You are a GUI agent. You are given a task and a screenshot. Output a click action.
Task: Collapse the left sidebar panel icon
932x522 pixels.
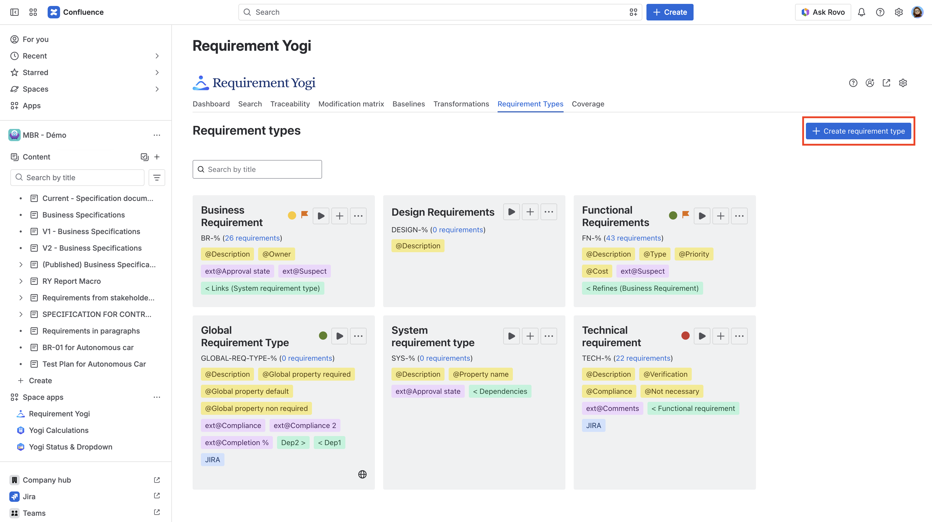click(x=14, y=12)
